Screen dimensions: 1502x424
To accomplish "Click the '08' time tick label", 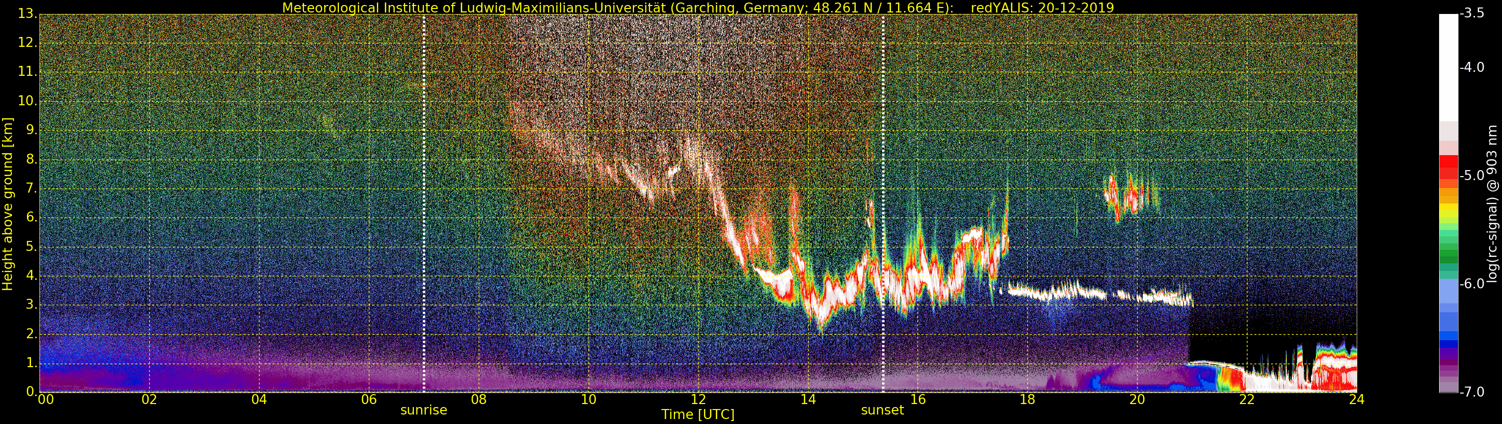I will (478, 400).
